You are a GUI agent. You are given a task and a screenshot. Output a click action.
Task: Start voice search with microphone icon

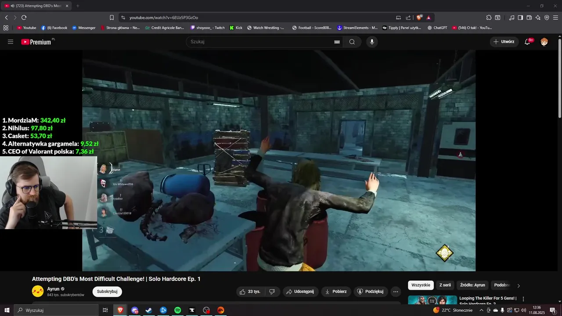pyautogui.click(x=372, y=42)
